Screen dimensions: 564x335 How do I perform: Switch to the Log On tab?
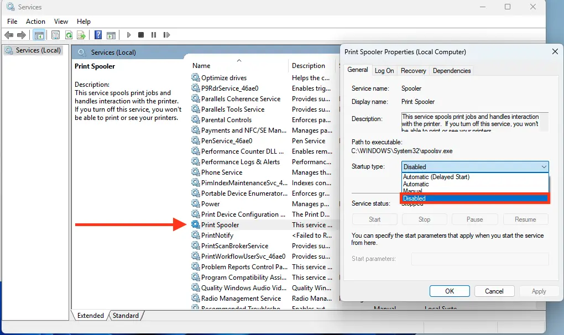point(384,71)
